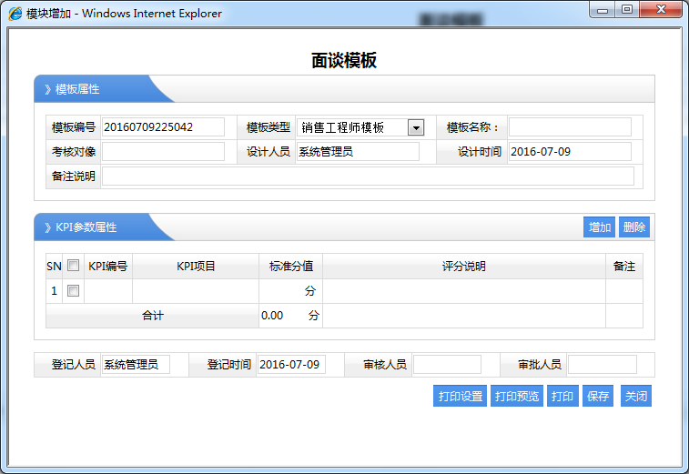Collapse the 模板属性 section header
The height and width of the screenshot is (474, 689).
[x=77, y=89]
